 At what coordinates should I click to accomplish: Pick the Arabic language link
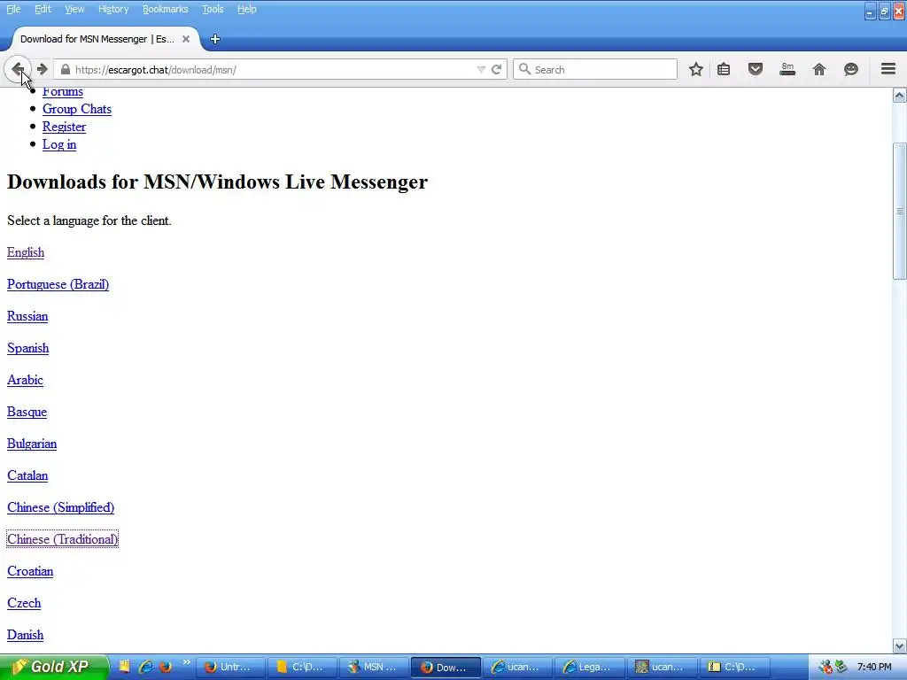25,380
